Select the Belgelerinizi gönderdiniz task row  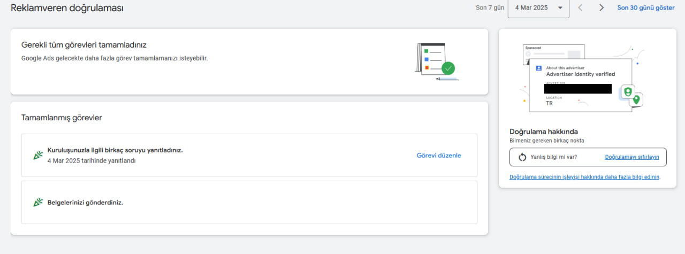pyautogui.click(x=249, y=202)
